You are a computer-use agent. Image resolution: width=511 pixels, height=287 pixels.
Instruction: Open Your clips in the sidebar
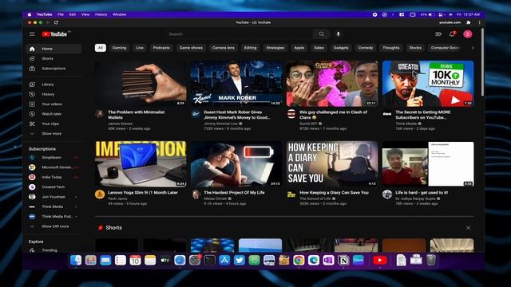coord(53,124)
